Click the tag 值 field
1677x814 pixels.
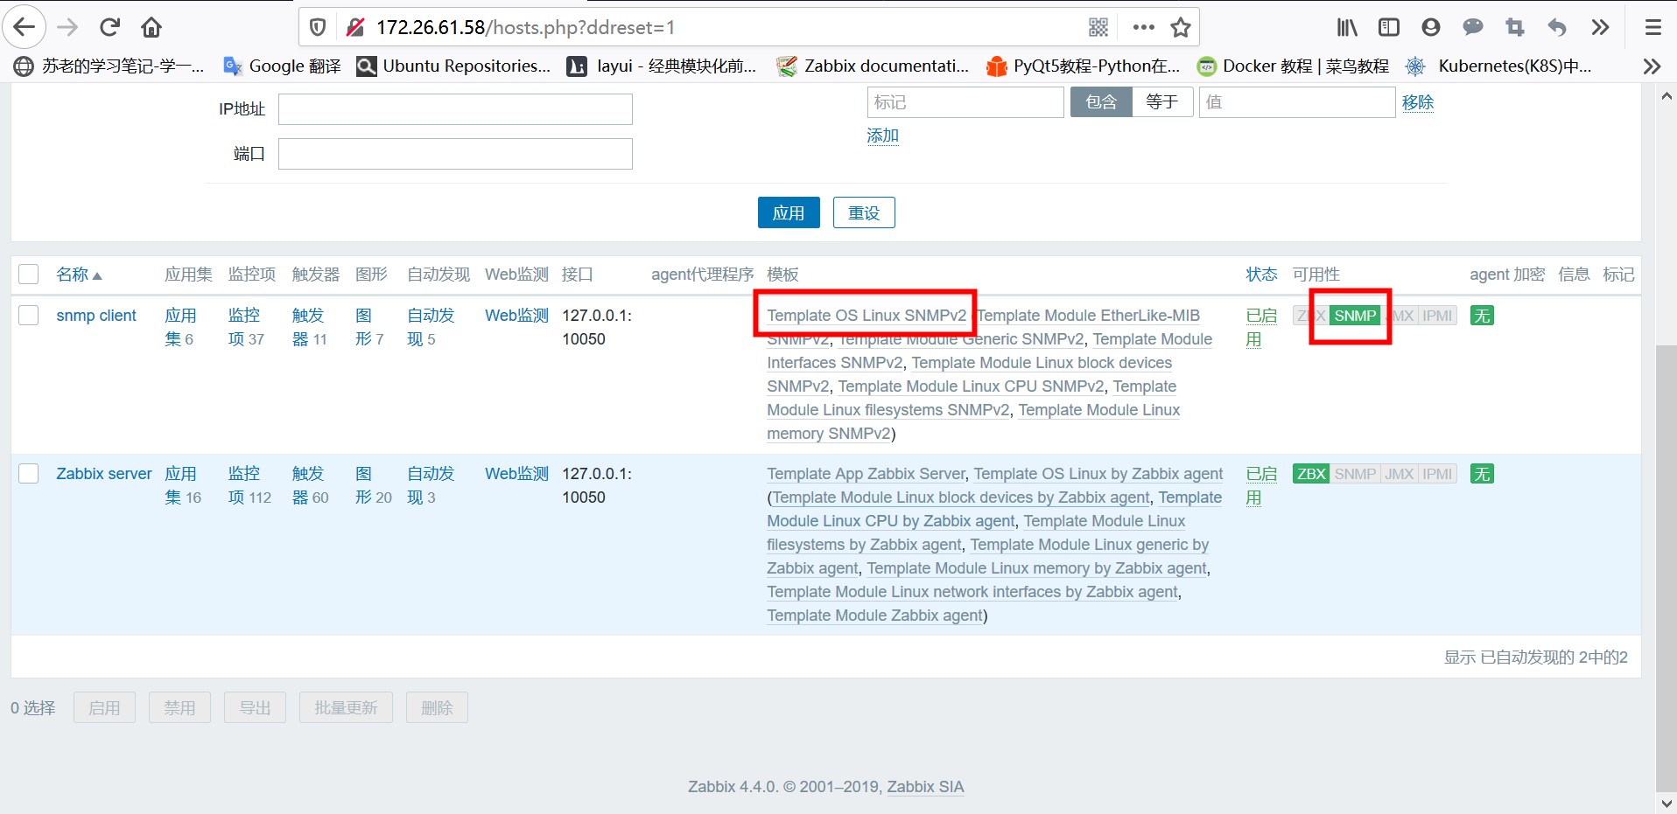pyautogui.click(x=1297, y=102)
